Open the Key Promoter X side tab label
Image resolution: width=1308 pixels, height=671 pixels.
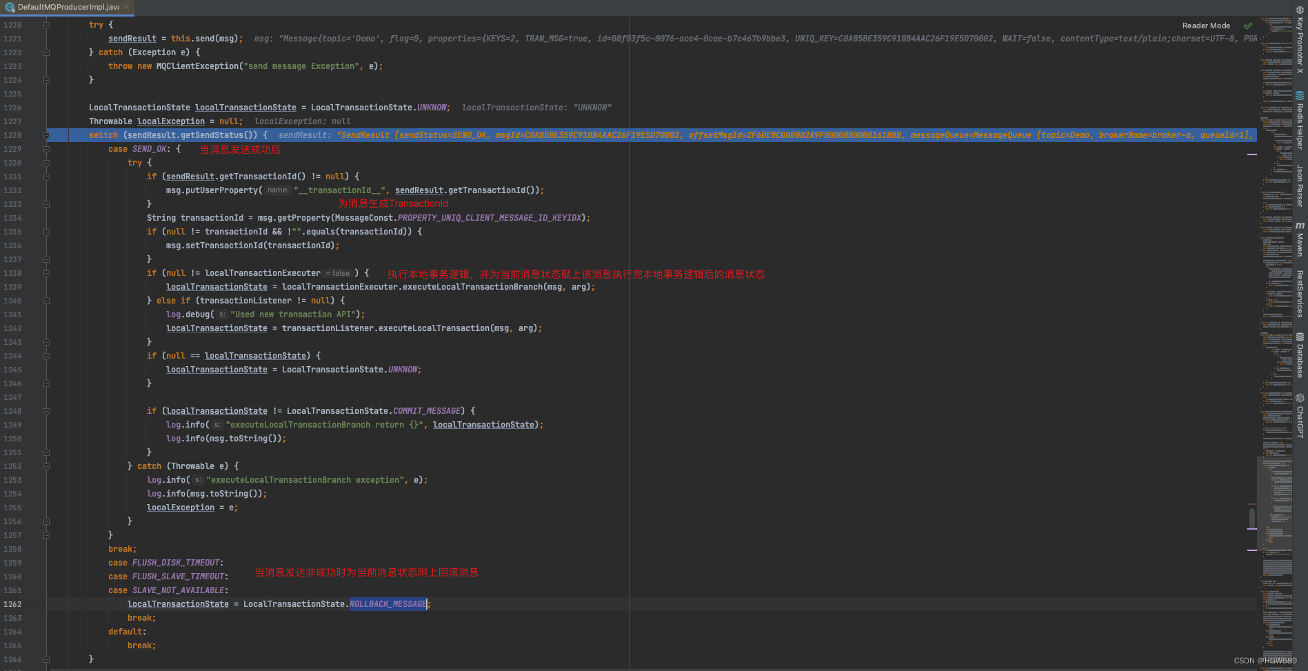(x=1300, y=45)
